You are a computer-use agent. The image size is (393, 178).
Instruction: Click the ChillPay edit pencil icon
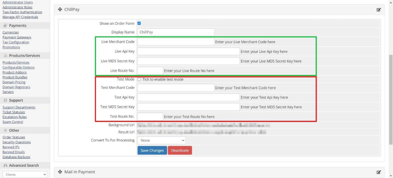click(x=379, y=10)
